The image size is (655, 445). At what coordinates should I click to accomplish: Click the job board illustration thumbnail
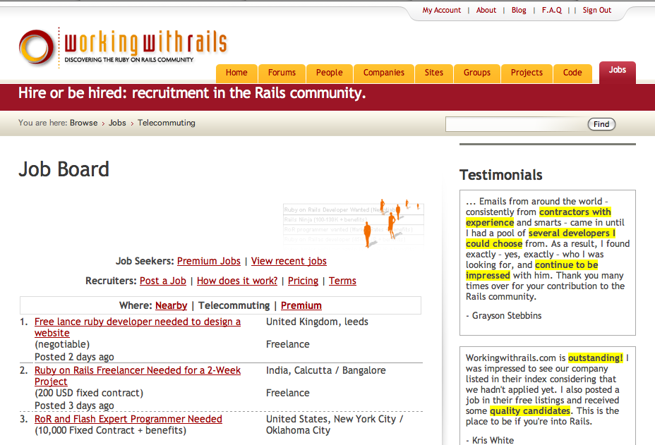(354, 224)
